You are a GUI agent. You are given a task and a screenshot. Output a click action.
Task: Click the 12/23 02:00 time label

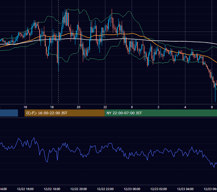click(159, 189)
